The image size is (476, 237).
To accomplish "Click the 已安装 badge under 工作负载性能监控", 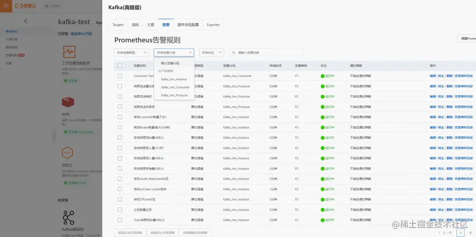I will (x=70, y=81).
